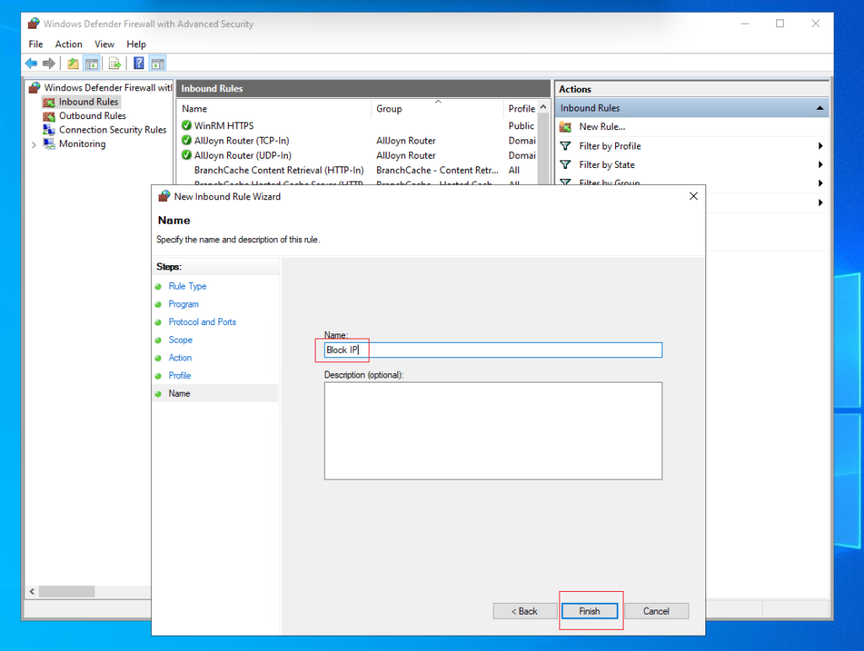Select the Scope step in wizard sidebar
This screenshot has height=651, width=864.
pos(180,339)
